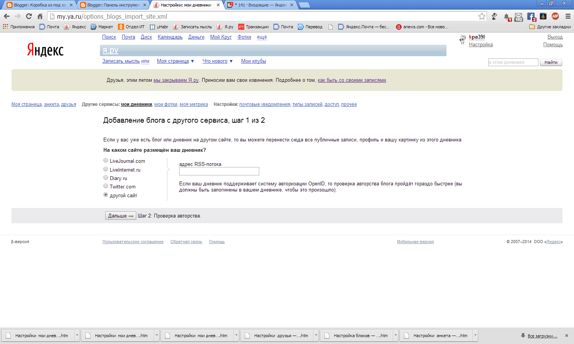Select the Diary.ru radio button
The image size is (574, 344).
106,178
